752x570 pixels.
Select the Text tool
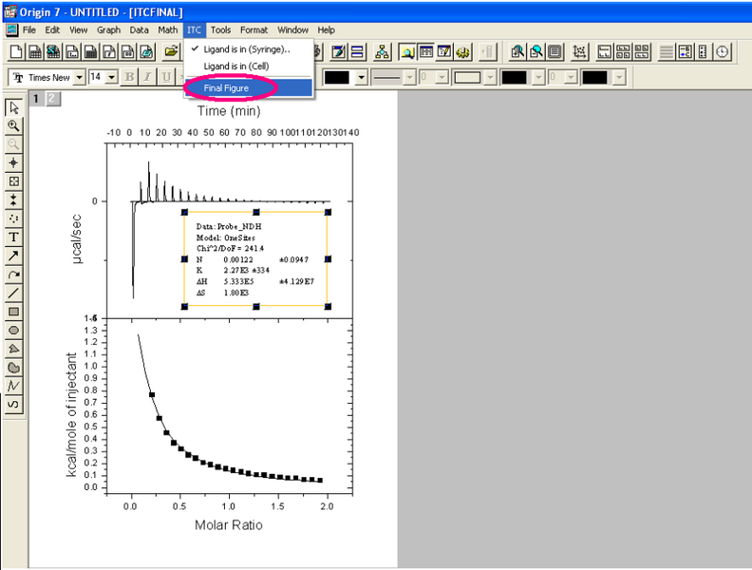[13, 237]
